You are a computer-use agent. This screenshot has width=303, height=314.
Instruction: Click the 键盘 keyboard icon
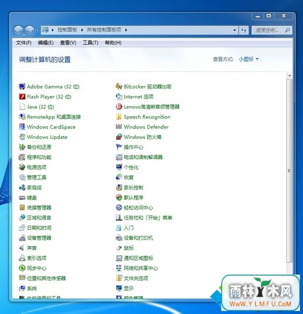22,198
